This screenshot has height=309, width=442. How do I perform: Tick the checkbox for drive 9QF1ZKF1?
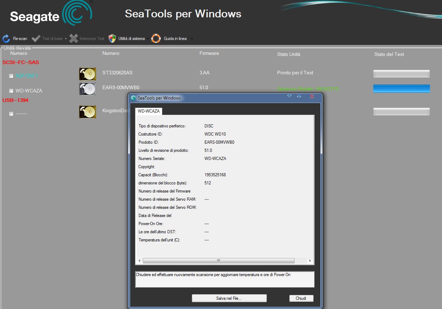coord(11,76)
